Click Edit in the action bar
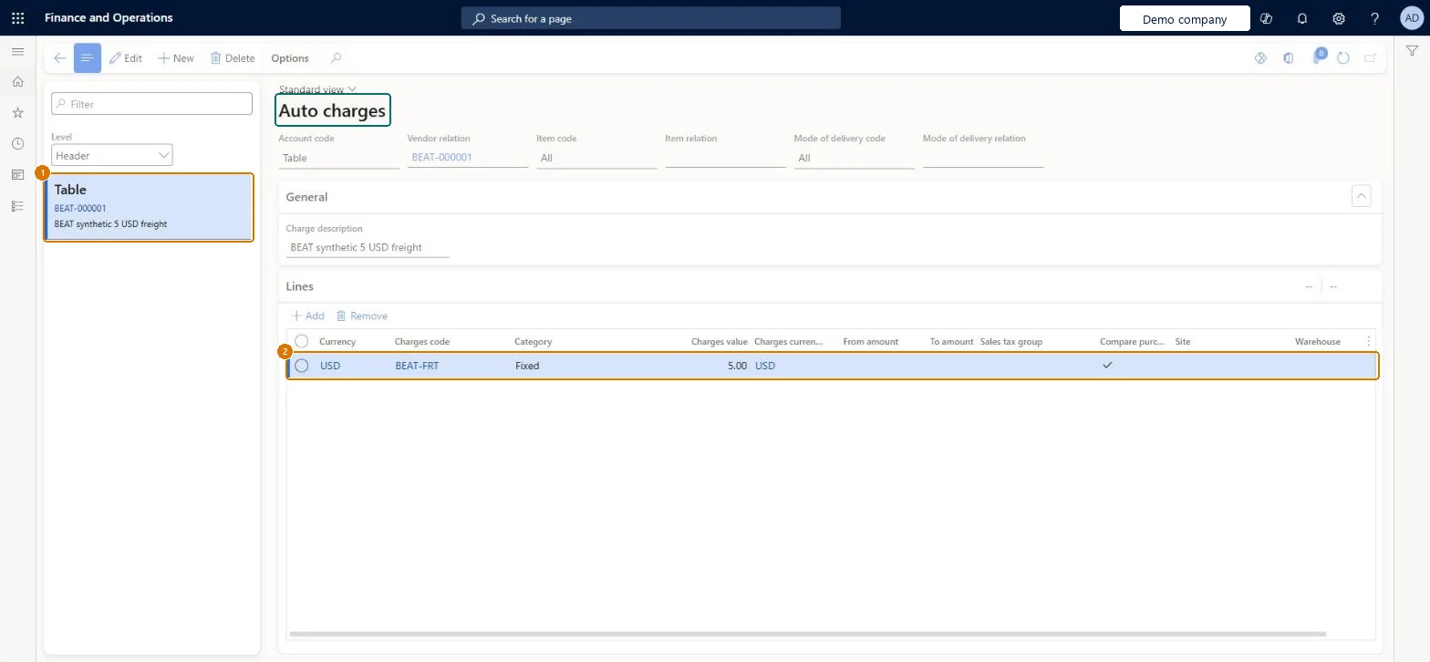The width and height of the screenshot is (1430, 662). click(x=126, y=58)
